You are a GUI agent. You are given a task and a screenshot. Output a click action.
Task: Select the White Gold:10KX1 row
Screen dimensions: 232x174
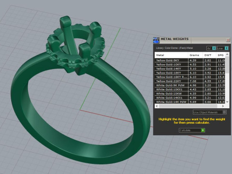190,89
